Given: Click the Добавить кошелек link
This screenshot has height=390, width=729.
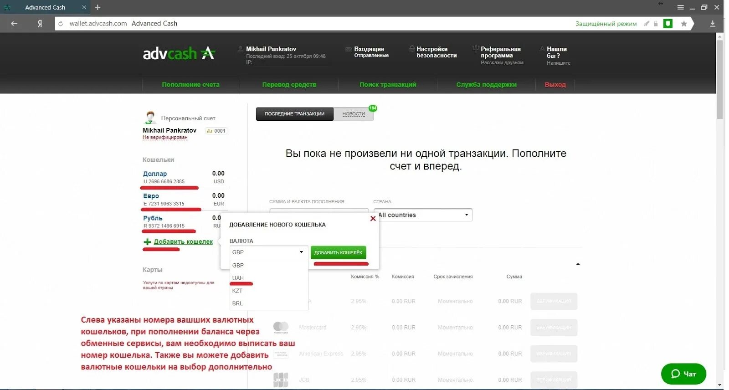Looking at the screenshot, I should 183,242.
